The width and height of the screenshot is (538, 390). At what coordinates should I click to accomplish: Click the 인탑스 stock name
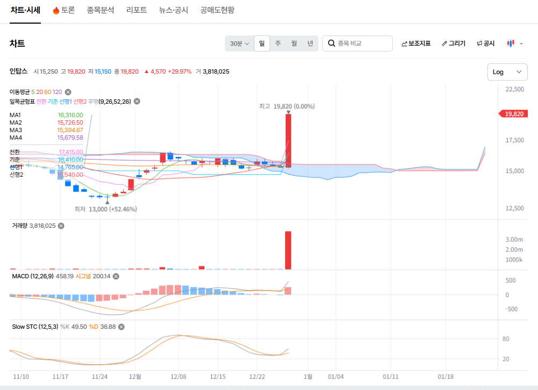(18, 71)
